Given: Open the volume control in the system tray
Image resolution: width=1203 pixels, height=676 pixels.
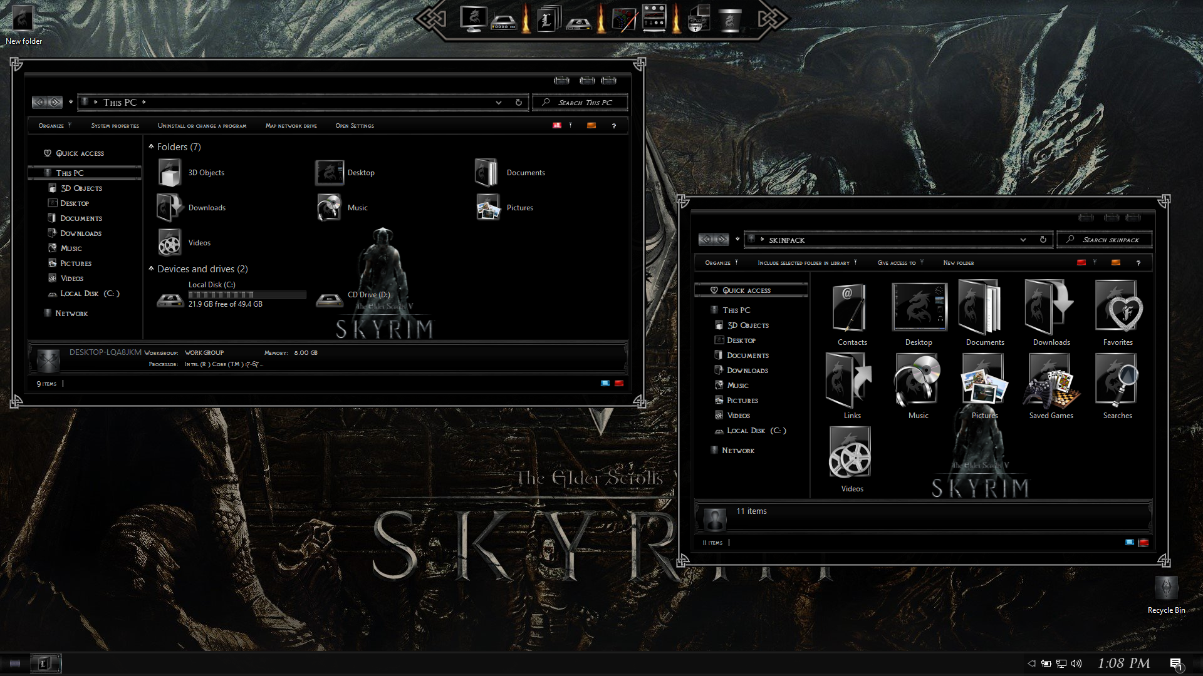Looking at the screenshot, I should point(1077,663).
